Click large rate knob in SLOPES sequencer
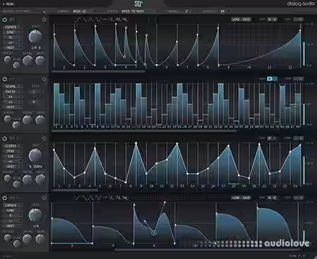This screenshot has height=259, width=317. pyautogui.click(x=35, y=155)
